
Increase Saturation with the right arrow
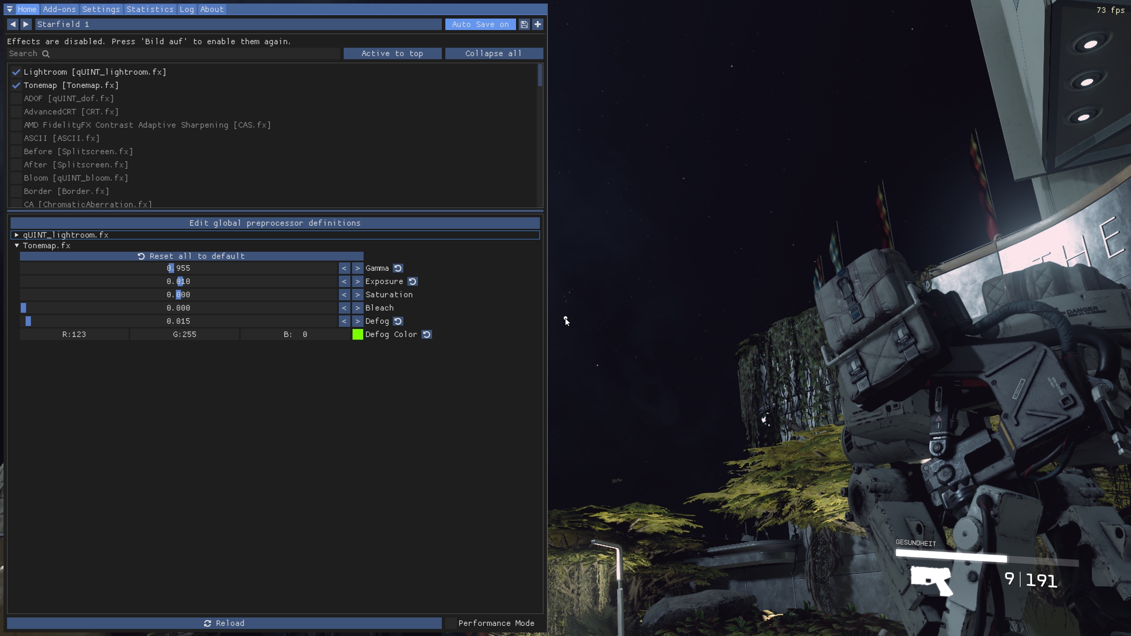(357, 295)
